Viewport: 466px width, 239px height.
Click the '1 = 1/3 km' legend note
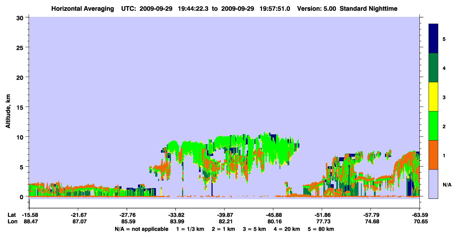pyautogui.click(x=190, y=229)
